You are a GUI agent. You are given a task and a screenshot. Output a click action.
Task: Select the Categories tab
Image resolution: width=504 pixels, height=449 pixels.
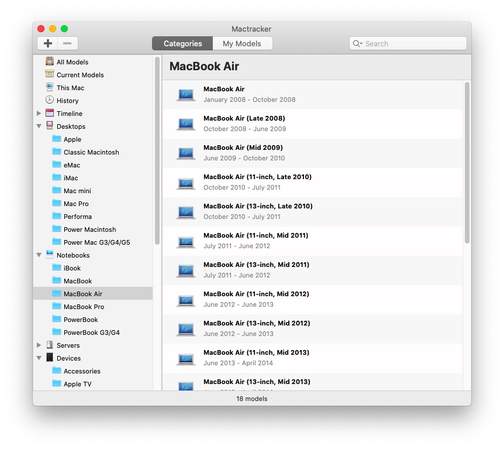(x=182, y=43)
